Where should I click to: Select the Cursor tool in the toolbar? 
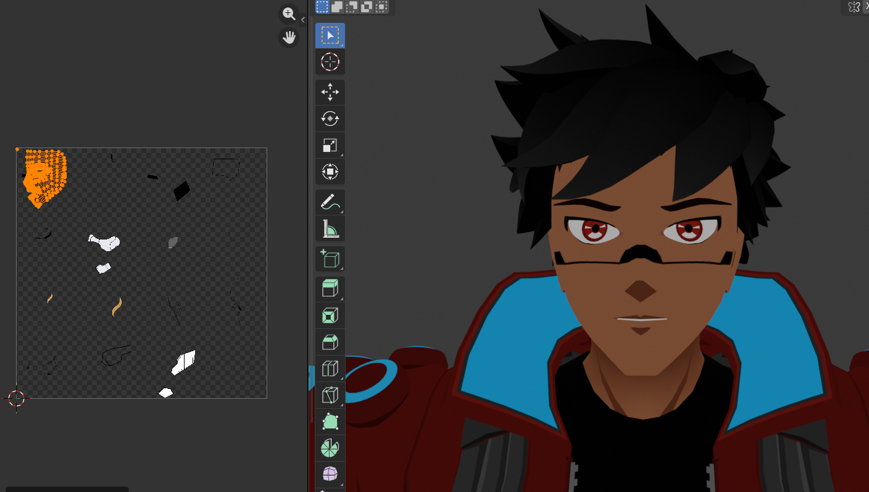point(330,62)
